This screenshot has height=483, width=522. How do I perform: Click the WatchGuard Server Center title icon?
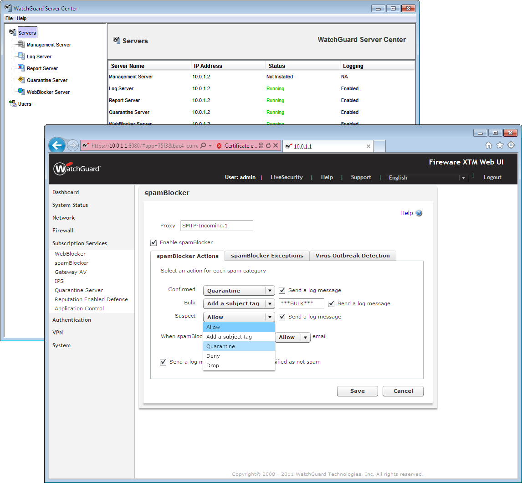point(8,8)
